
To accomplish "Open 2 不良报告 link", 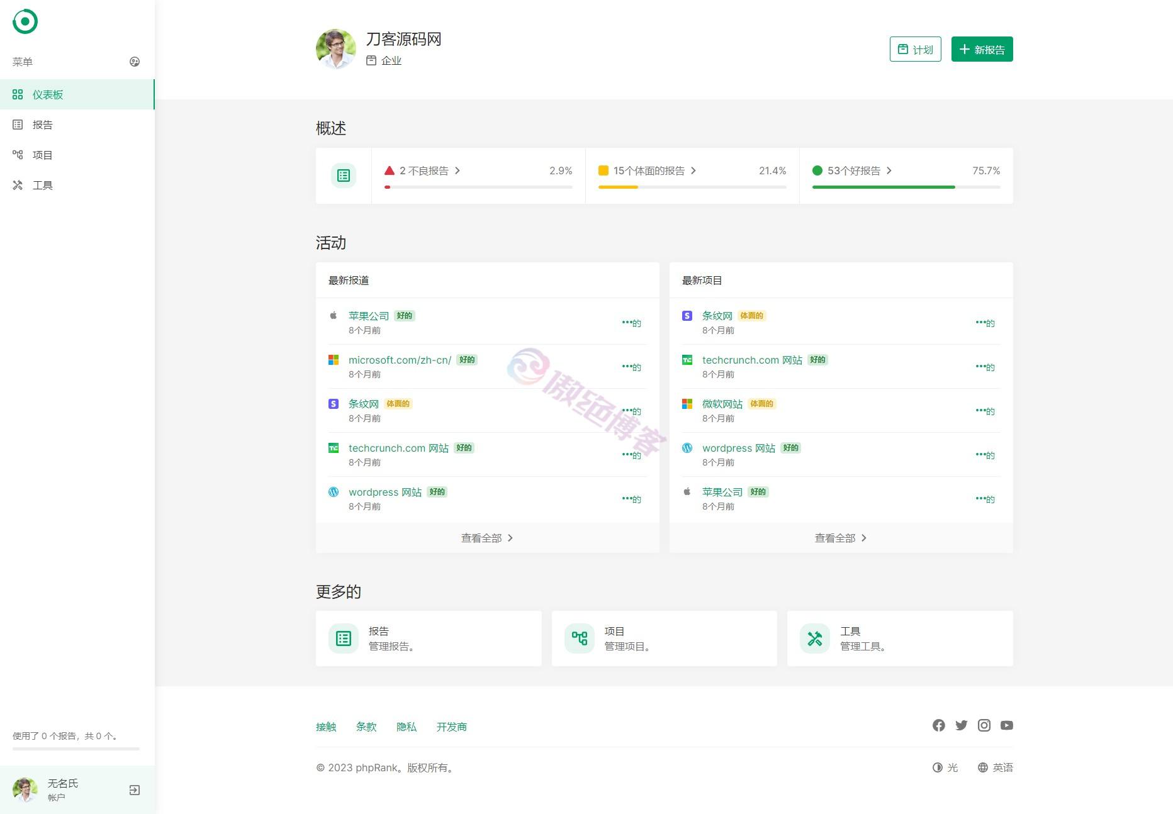I will 422,170.
